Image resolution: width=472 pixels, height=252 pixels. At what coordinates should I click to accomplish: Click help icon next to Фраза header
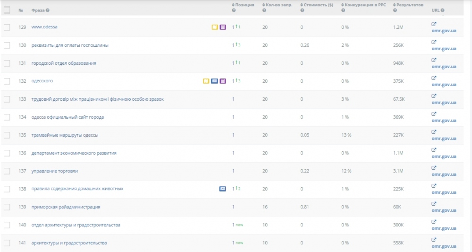point(48,10)
